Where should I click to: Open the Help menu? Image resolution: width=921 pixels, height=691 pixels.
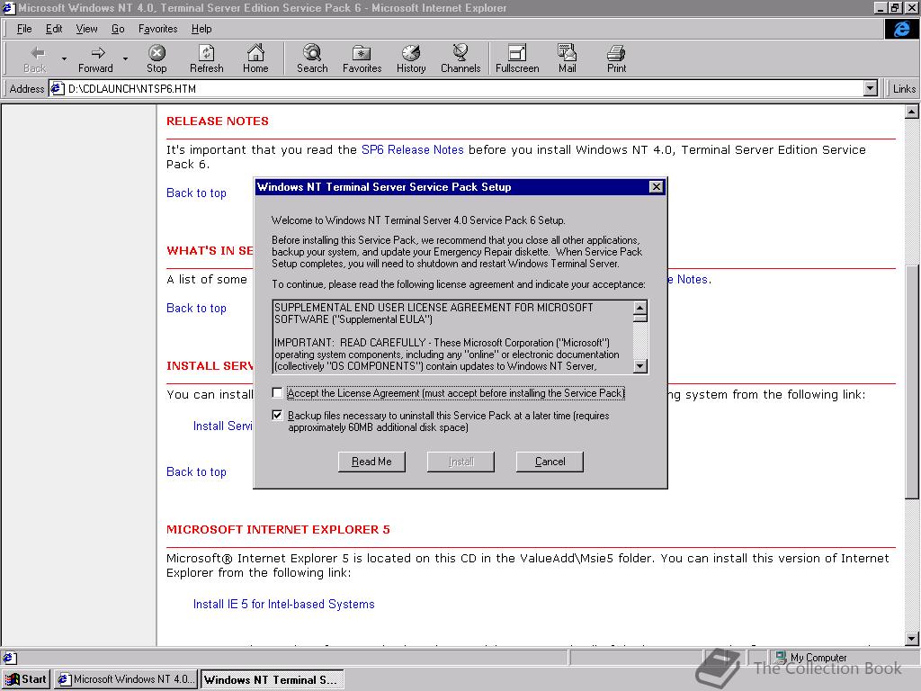(201, 29)
